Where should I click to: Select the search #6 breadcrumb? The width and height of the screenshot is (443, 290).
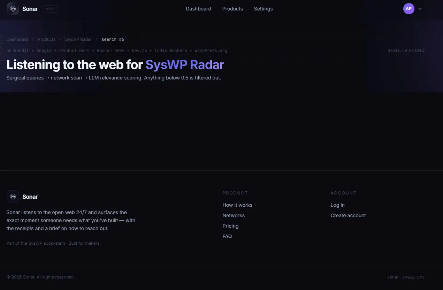pos(113,39)
